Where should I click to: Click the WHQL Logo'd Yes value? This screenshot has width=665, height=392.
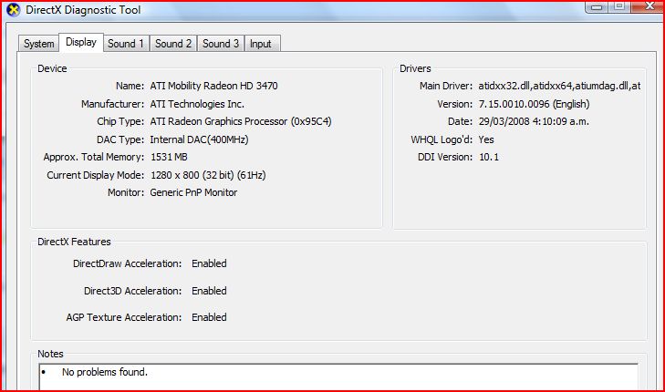pyautogui.click(x=486, y=139)
